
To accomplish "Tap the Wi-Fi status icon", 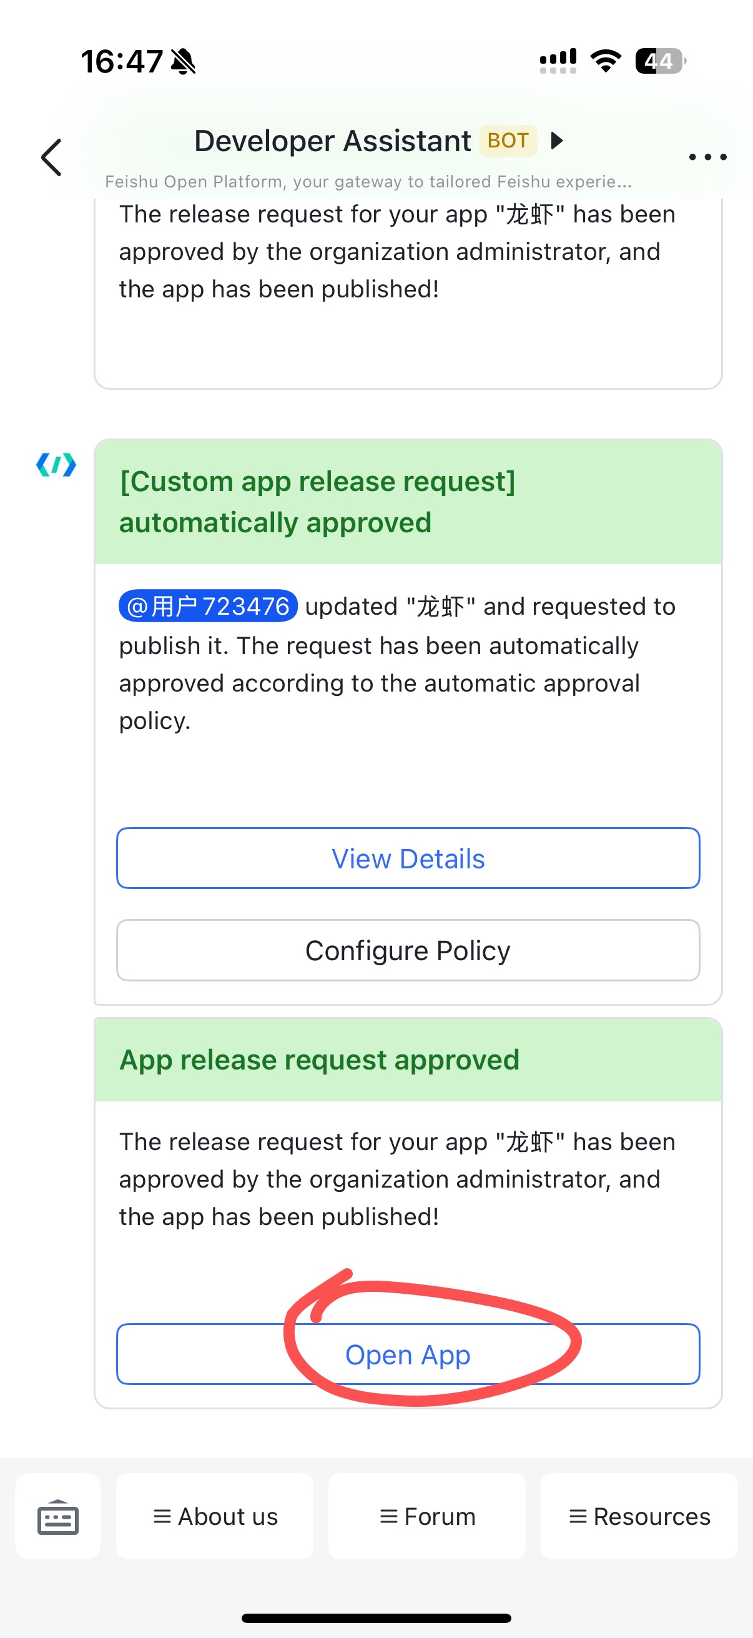I will pyautogui.click(x=606, y=61).
